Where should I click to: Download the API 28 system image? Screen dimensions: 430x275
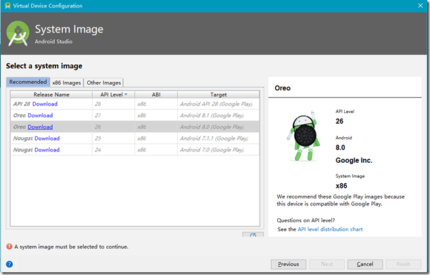[x=45, y=104]
